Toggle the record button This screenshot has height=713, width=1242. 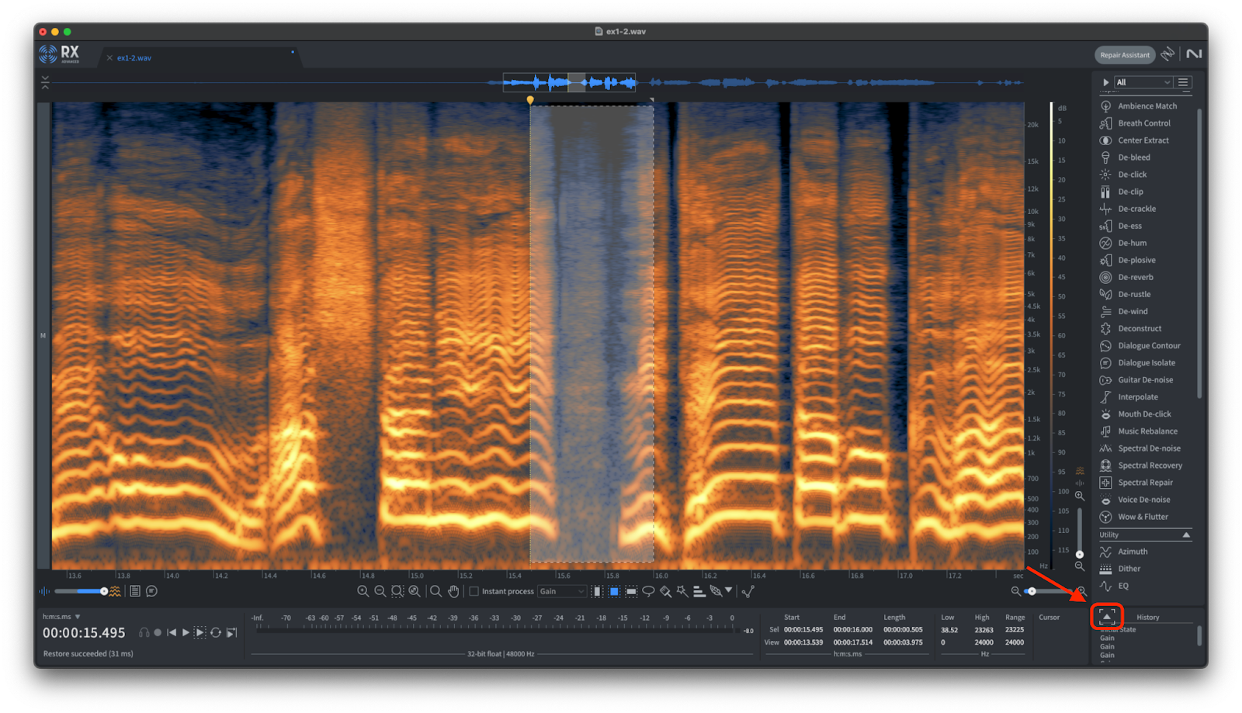[158, 632]
